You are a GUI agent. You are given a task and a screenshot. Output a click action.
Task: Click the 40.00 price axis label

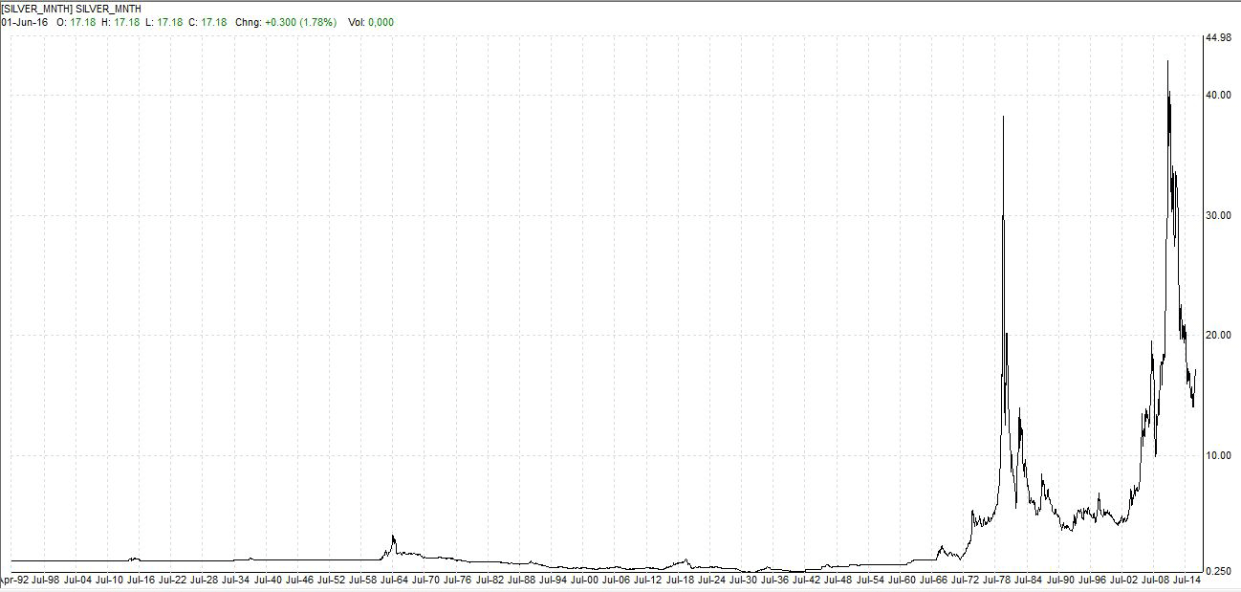click(x=1218, y=96)
